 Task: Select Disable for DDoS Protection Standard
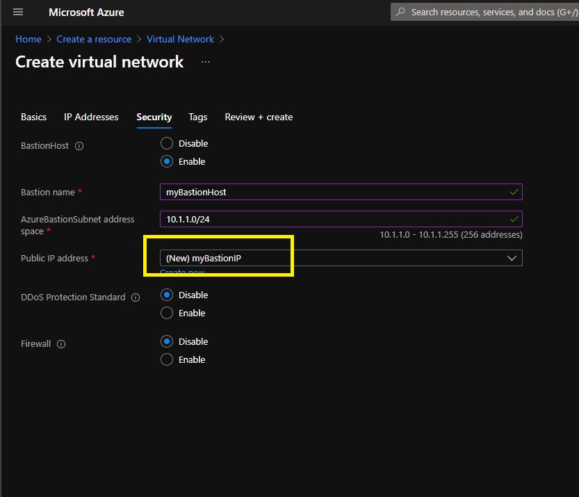click(x=167, y=295)
